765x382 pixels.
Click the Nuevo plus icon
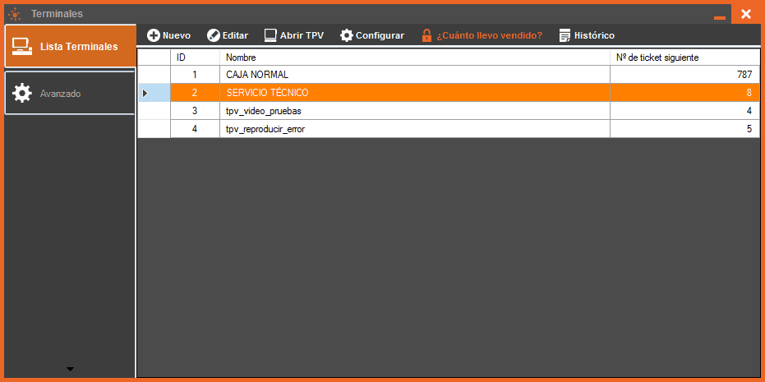click(153, 35)
